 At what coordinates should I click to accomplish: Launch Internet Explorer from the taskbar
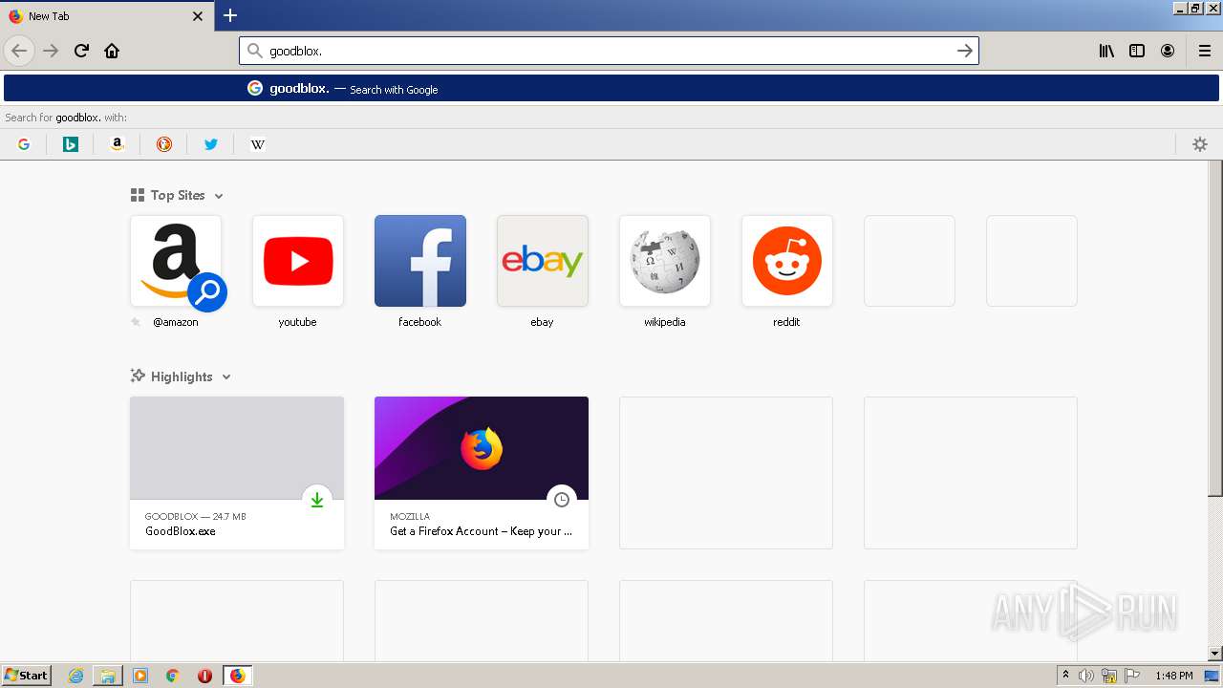[76, 676]
